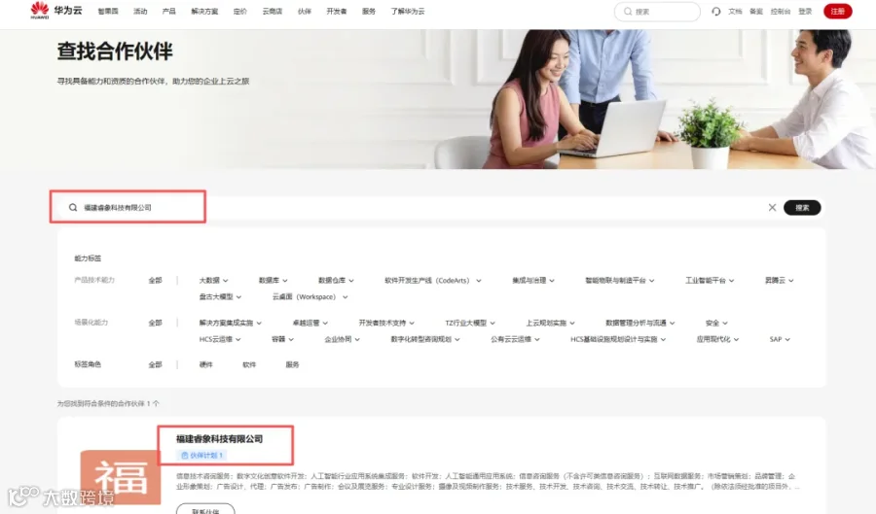Click the 文档 link in header
This screenshot has height=514, width=876.
(735, 11)
